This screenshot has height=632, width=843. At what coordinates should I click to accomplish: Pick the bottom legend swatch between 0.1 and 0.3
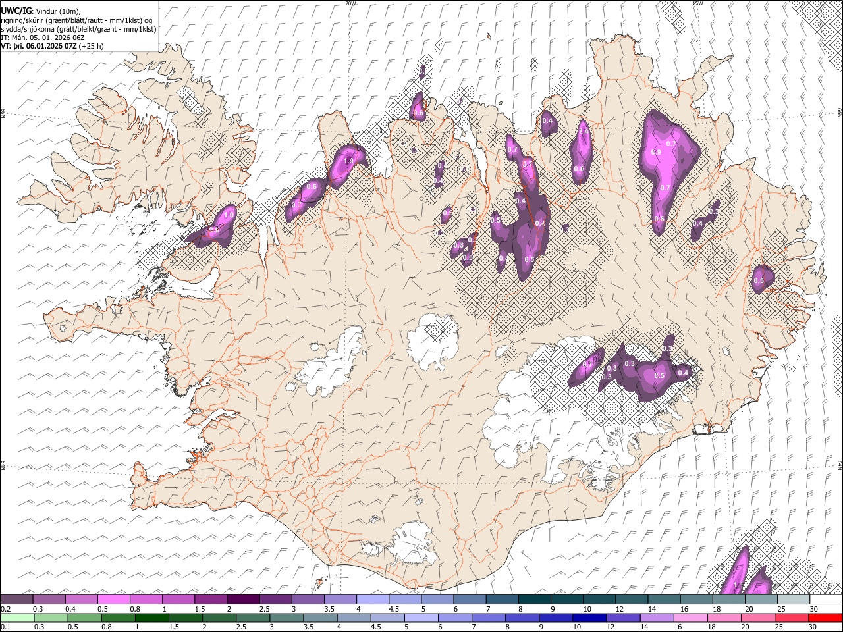(16, 618)
